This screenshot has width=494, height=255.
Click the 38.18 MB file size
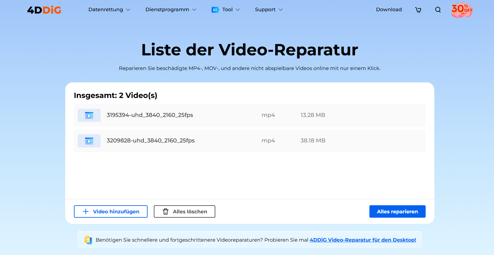tap(313, 141)
